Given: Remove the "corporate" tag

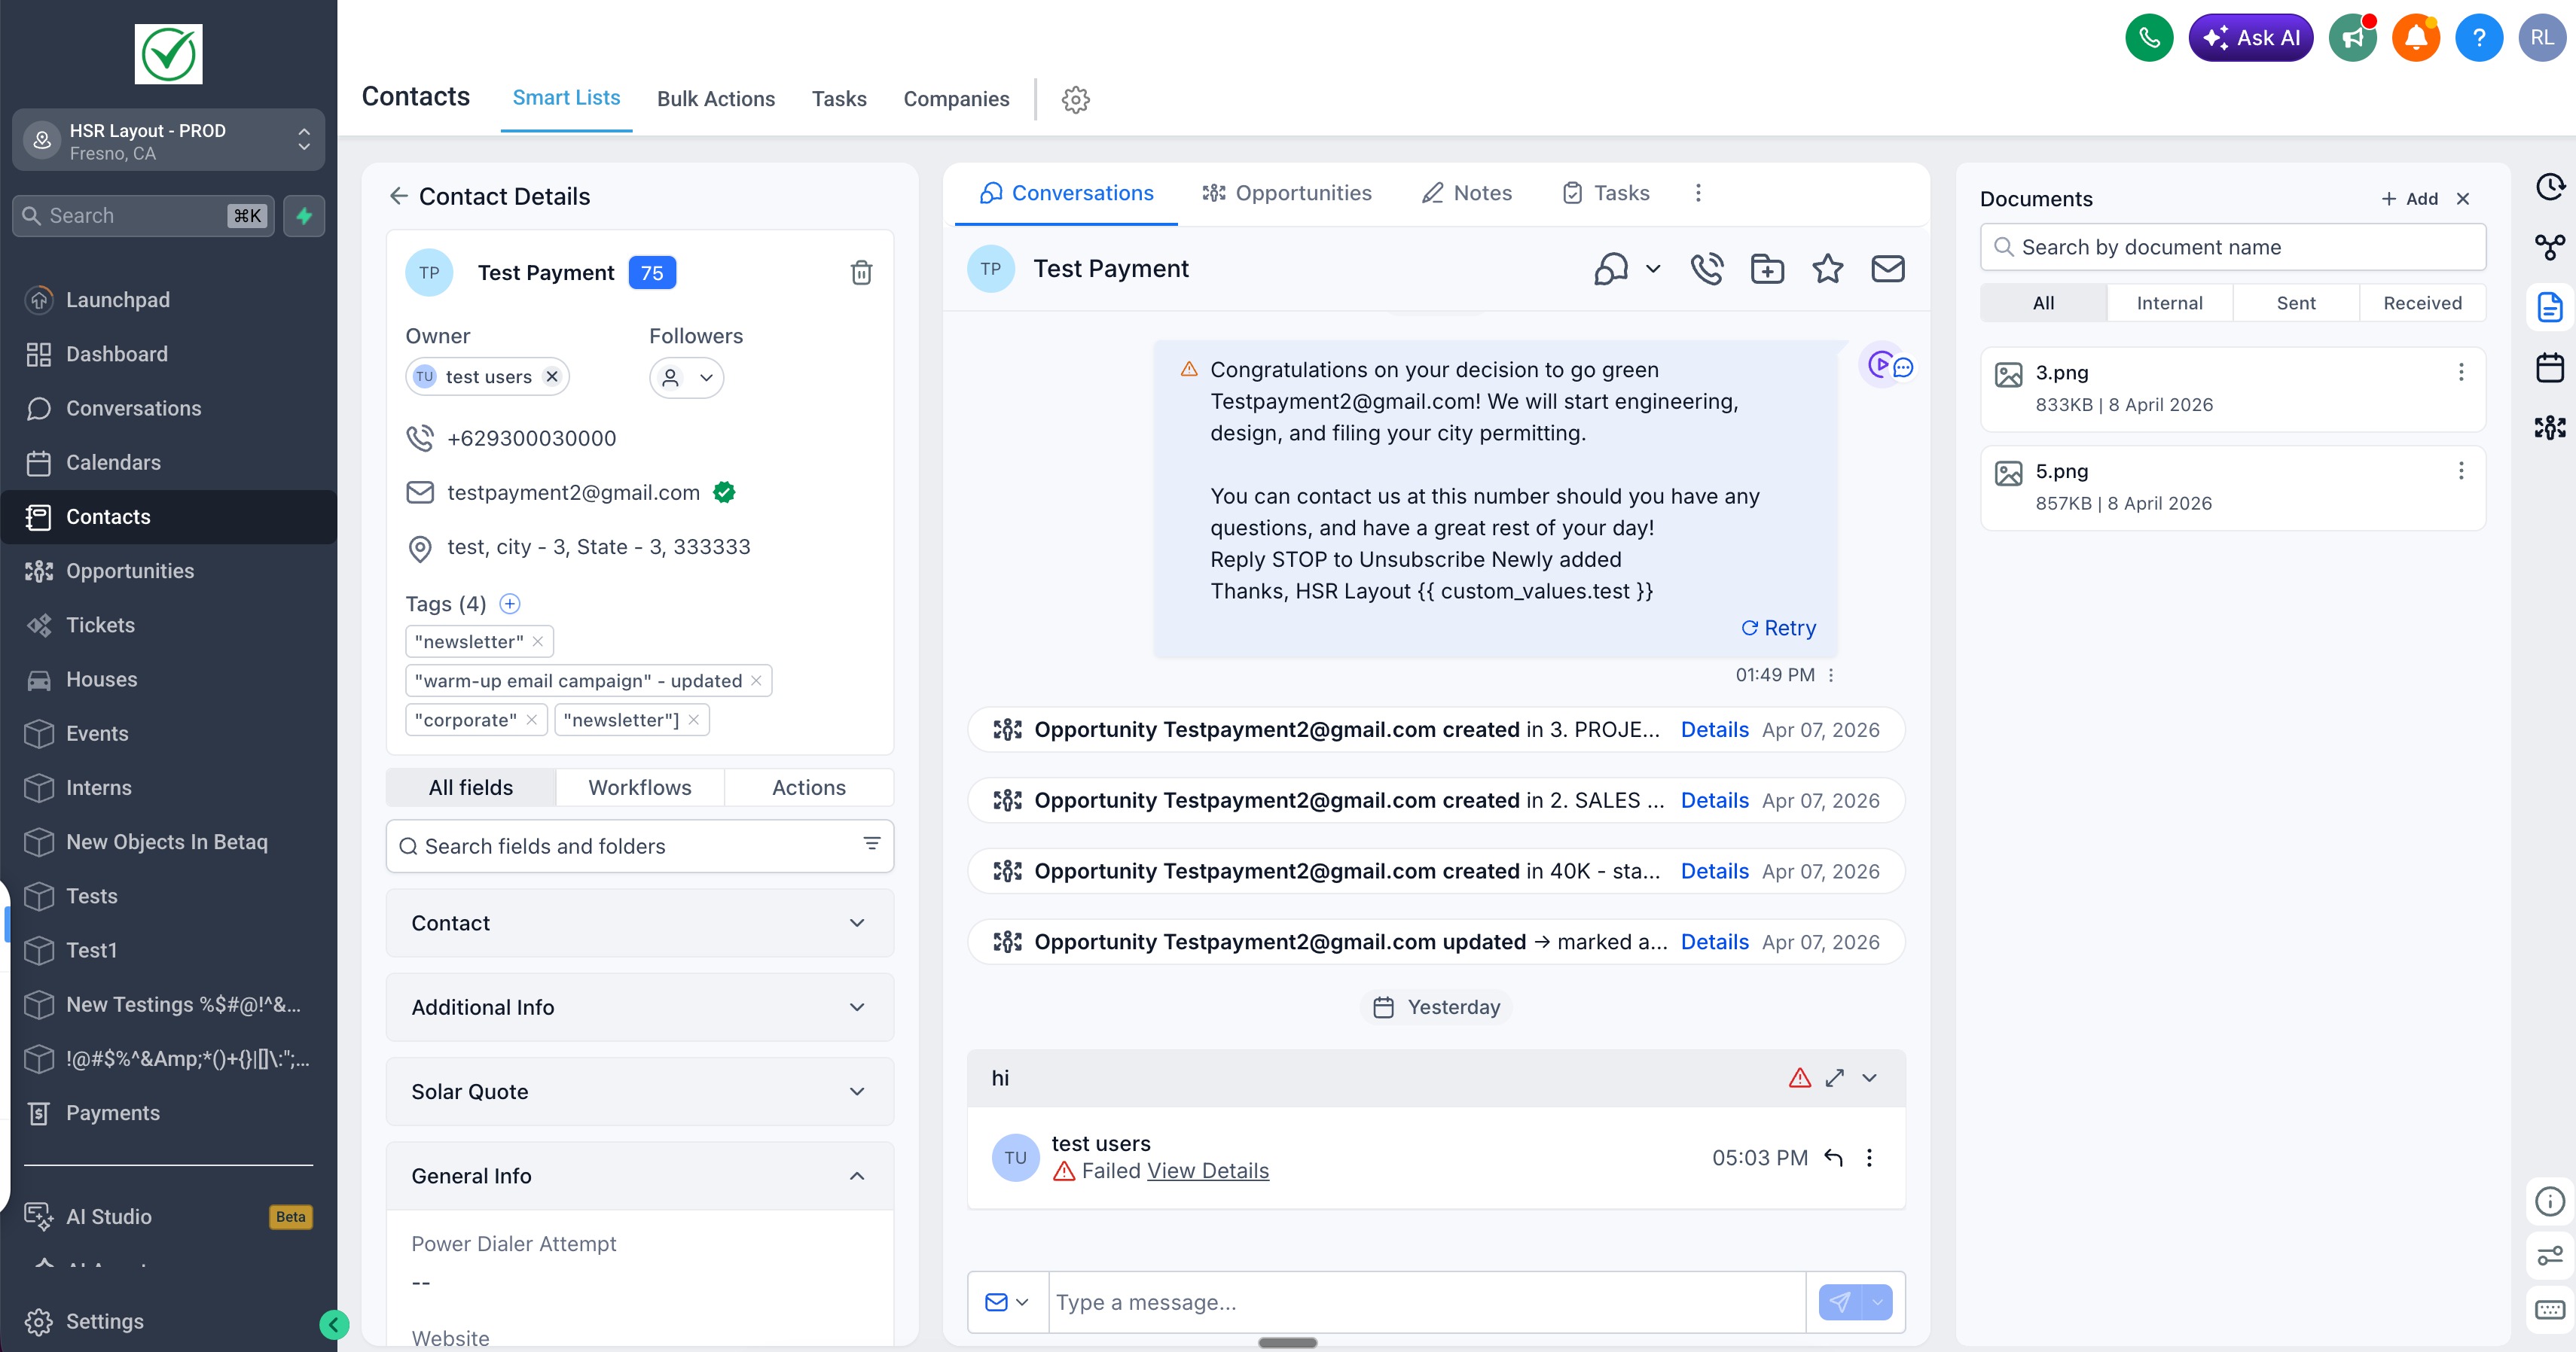Looking at the screenshot, I should pos(532,720).
